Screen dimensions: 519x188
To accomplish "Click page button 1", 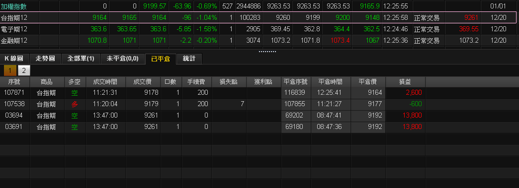I will click(10, 70).
